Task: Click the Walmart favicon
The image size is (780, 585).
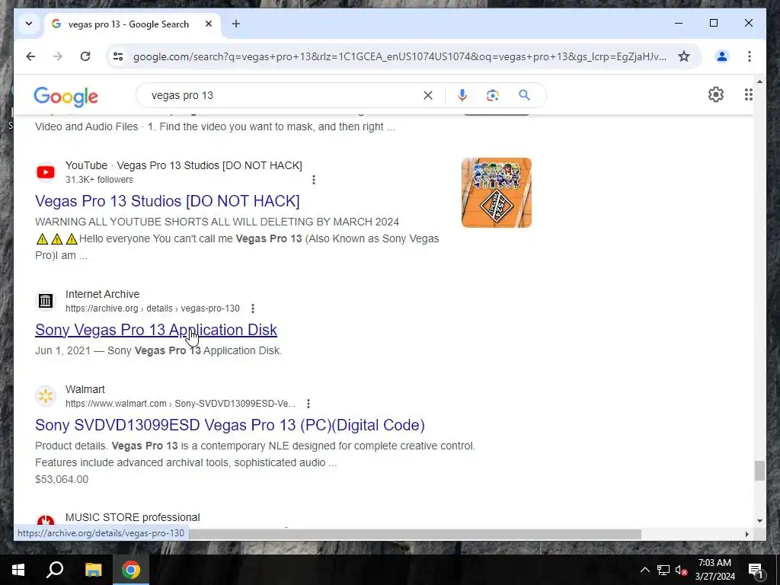Action: [x=46, y=396]
